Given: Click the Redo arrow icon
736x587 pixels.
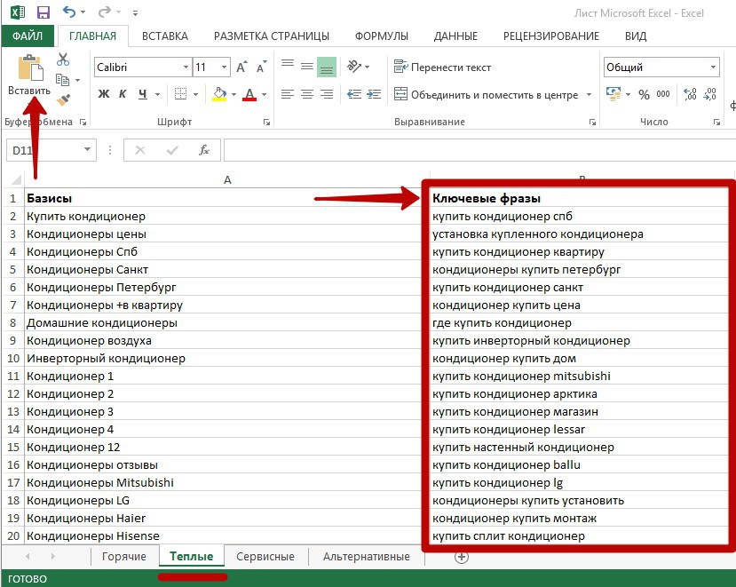Looking at the screenshot, I should [x=104, y=12].
